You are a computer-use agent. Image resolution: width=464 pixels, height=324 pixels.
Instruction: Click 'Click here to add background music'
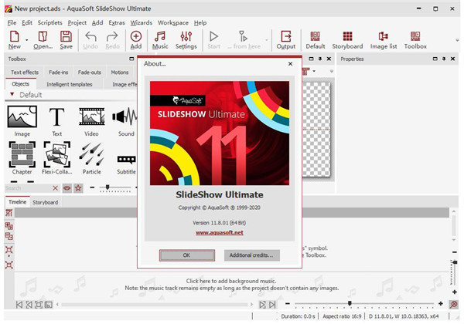[x=230, y=281]
